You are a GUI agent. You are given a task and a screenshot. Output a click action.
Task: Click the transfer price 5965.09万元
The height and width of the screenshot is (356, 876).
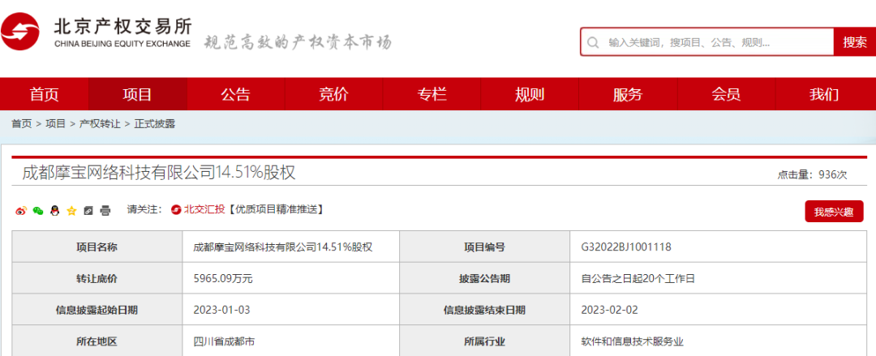(x=223, y=278)
